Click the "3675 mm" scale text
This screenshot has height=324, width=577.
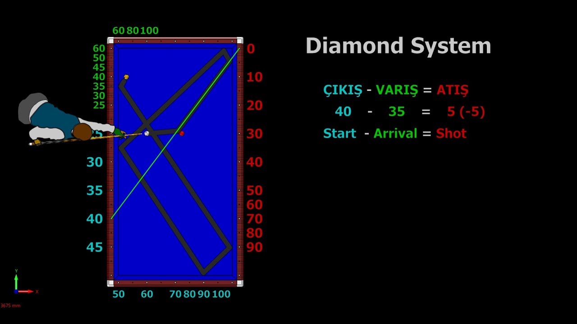[x=10, y=306]
